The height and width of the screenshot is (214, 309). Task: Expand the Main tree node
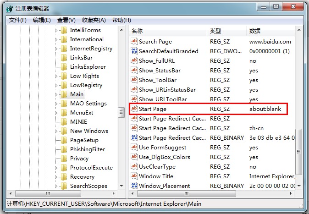tap(56, 94)
